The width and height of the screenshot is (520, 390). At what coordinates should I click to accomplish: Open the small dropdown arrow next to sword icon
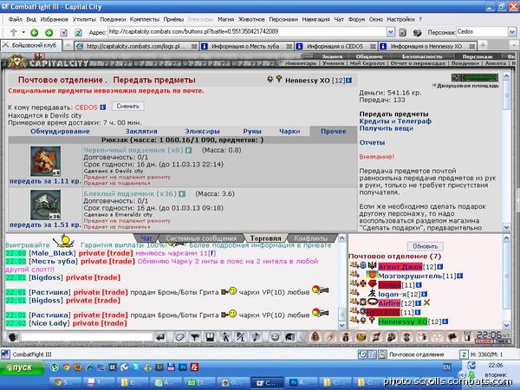[23, 32]
